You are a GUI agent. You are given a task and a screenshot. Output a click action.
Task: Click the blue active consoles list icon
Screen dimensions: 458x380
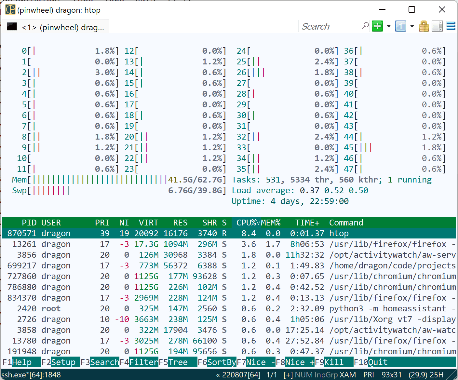401,26
